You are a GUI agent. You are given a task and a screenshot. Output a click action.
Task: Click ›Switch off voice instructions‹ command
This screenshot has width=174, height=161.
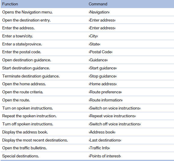(x=114, y=124)
